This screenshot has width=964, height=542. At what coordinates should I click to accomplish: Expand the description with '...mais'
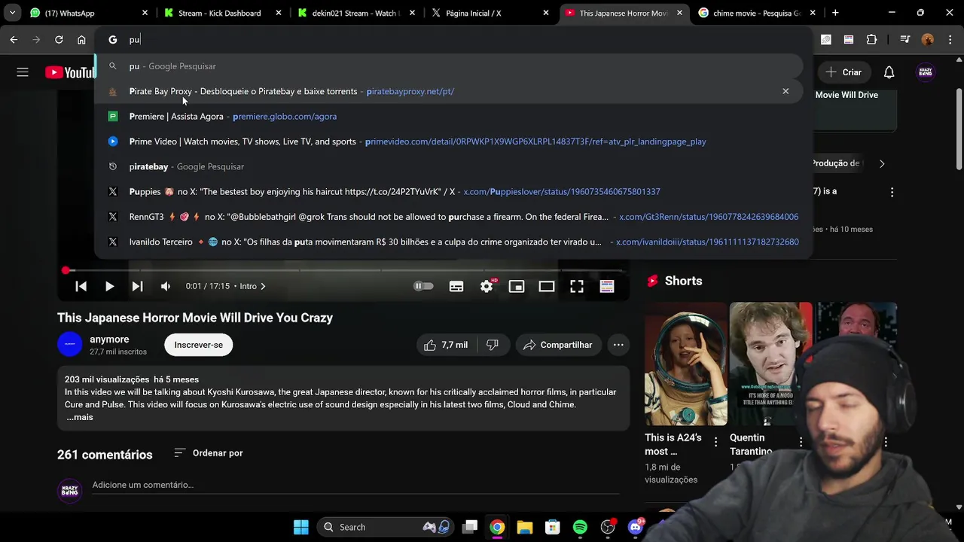pos(79,417)
